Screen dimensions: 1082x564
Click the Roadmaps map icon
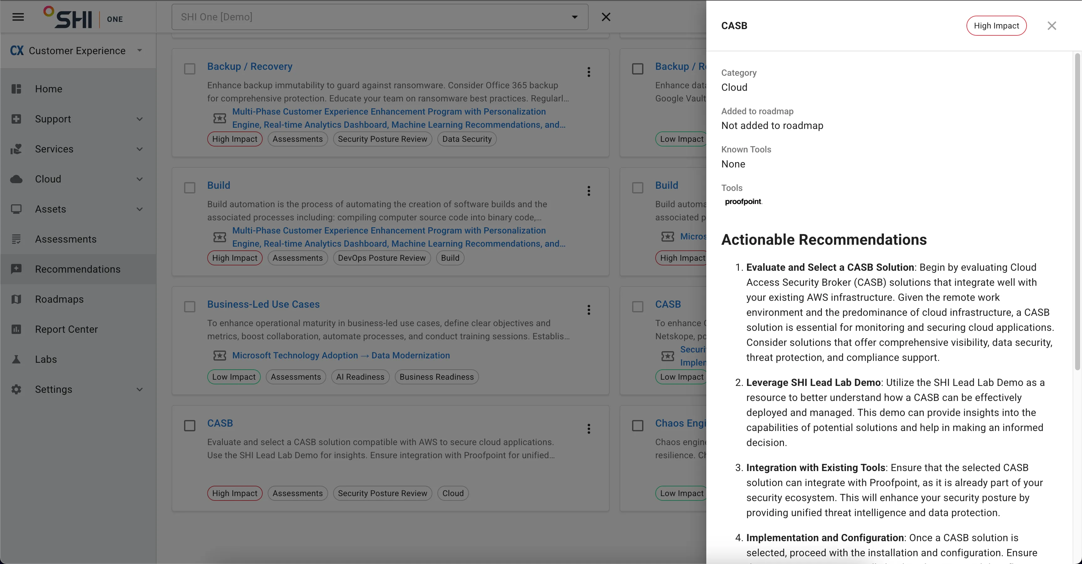coord(16,300)
